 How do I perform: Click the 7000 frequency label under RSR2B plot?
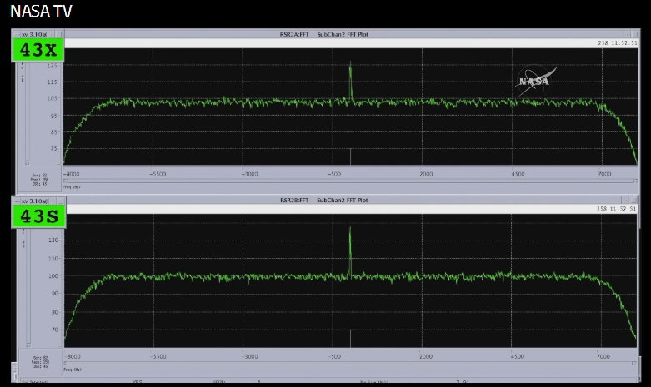click(x=603, y=356)
